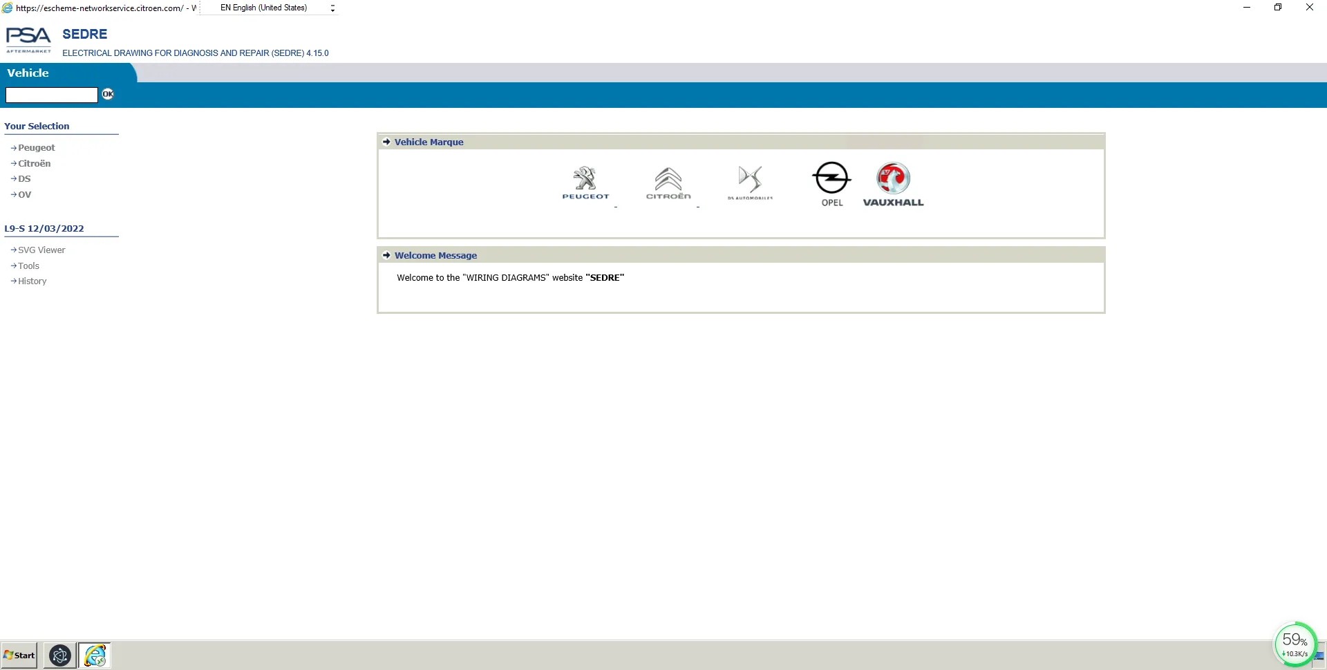Switch to the Vehicle tab
The height and width of the screenshot is (670, 1327).
tap(28, 73)
